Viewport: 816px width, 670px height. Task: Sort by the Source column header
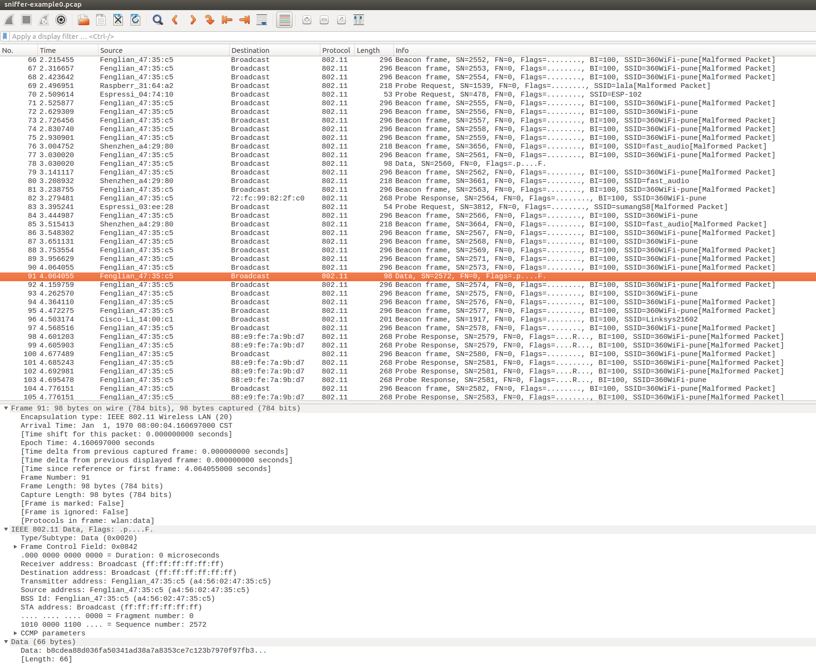[x=163, y=50]
